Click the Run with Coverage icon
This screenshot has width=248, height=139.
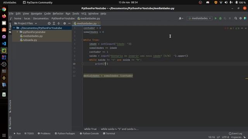click(x=225, y=18)
